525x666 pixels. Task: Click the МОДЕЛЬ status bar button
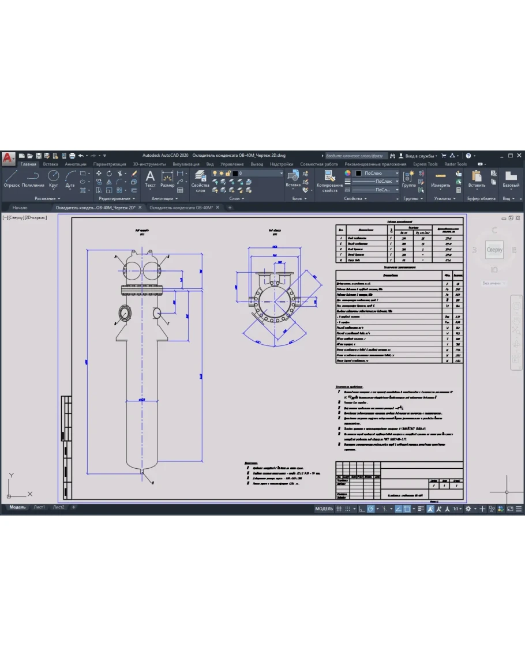[324, 509]
